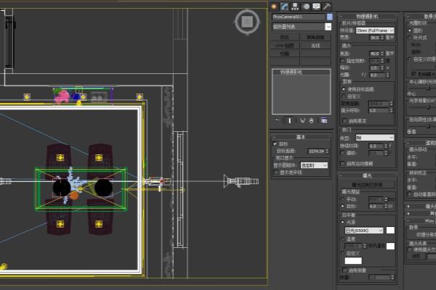The height and width of the screenshot is (290, 436).
Task: Click the Make Unique icon under stack
Action: 302,121
